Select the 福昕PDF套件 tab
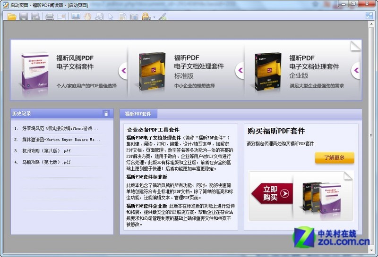The image size is (378, 257). (138, 114)
